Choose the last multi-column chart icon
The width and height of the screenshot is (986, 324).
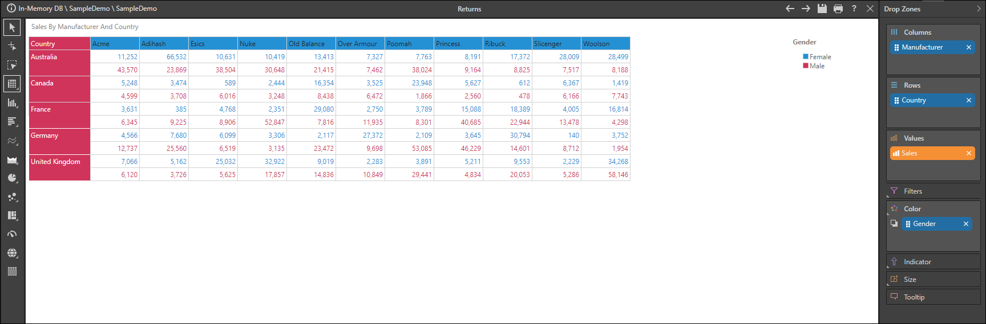(12, 272)
